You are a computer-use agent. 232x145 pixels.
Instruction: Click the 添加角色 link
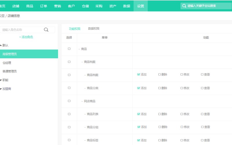point(26,37)
